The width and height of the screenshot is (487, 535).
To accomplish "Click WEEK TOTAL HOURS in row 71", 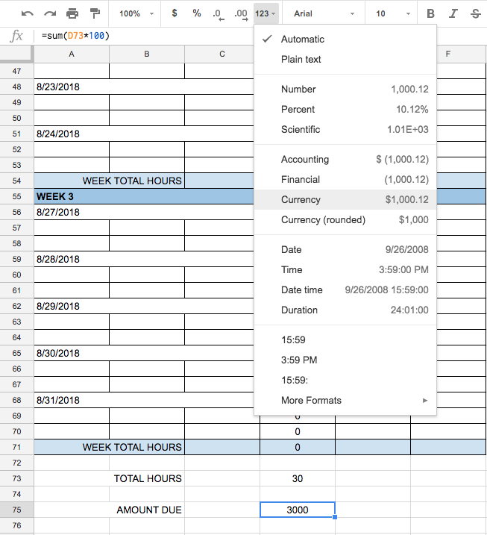I will 109,447.
